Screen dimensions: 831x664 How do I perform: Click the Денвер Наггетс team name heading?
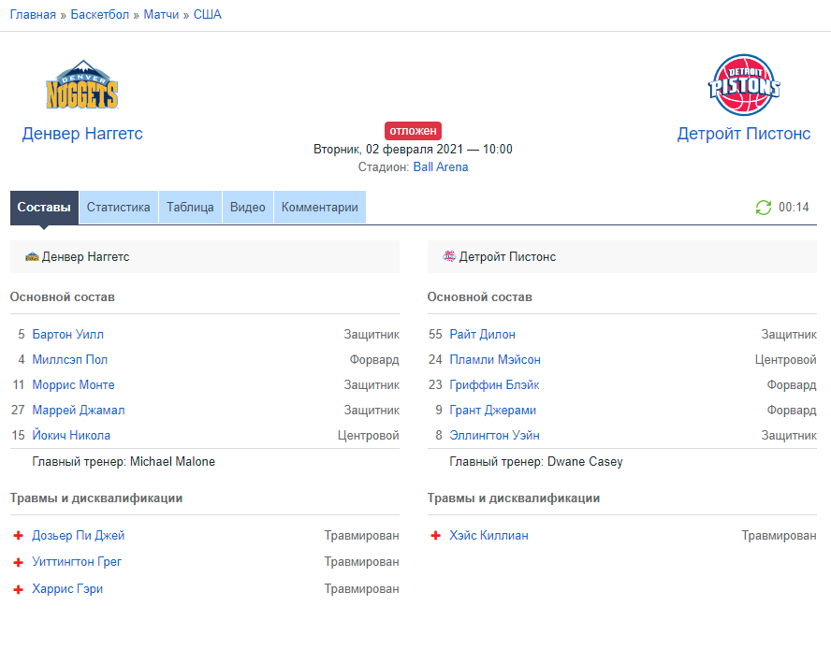pos(82,134)
